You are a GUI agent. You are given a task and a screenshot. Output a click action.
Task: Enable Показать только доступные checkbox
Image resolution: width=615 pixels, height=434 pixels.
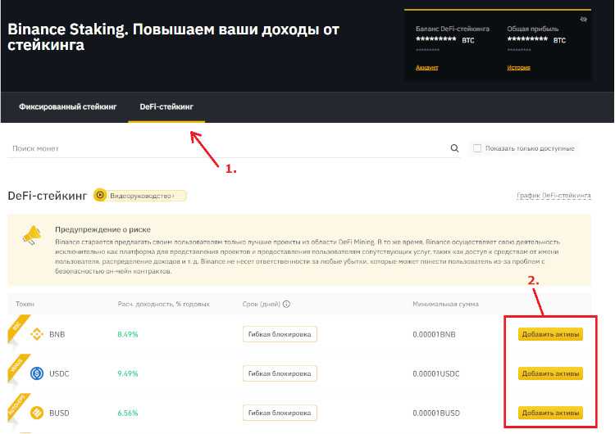[x=477, y=148]
